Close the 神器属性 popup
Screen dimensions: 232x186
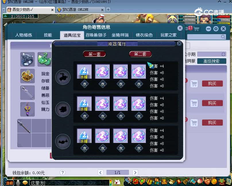pyautogui.click(x=179, y=43)
